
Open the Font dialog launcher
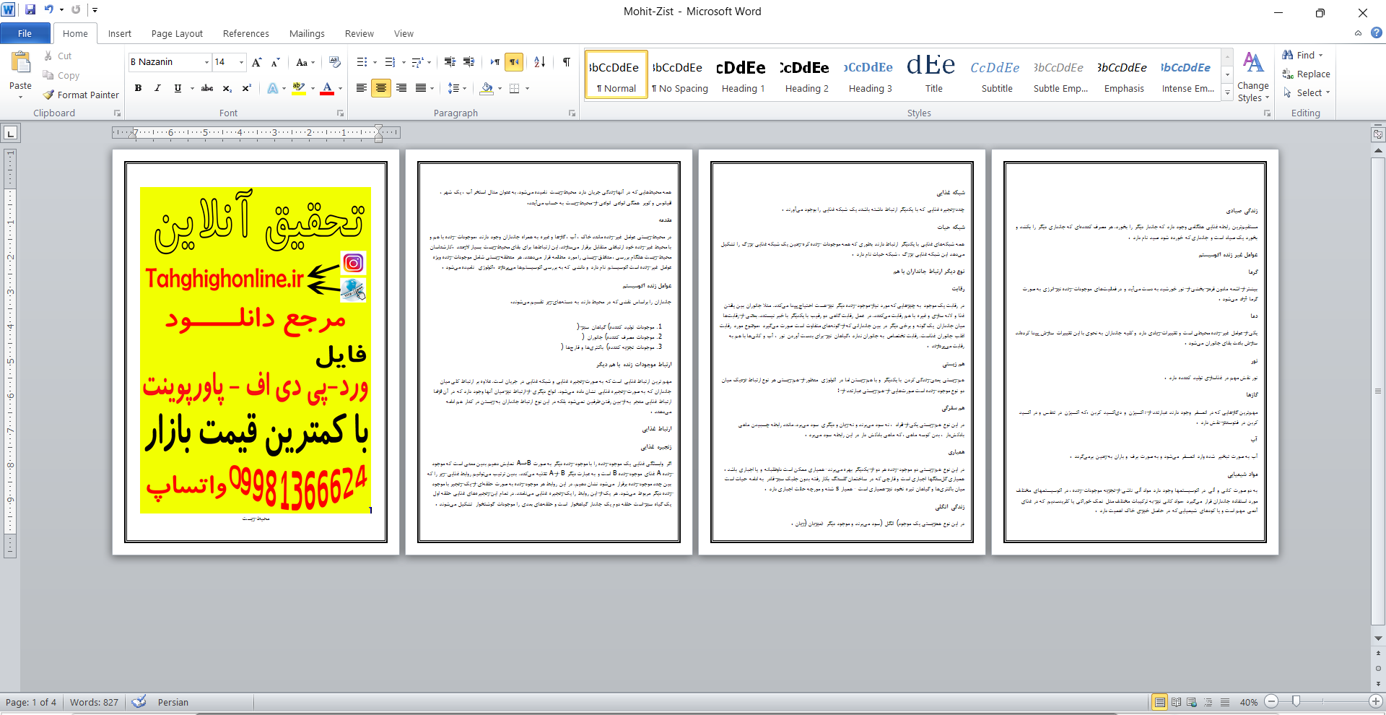coord(341,113)
